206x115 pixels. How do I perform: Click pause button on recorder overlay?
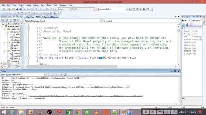[153, 112]
